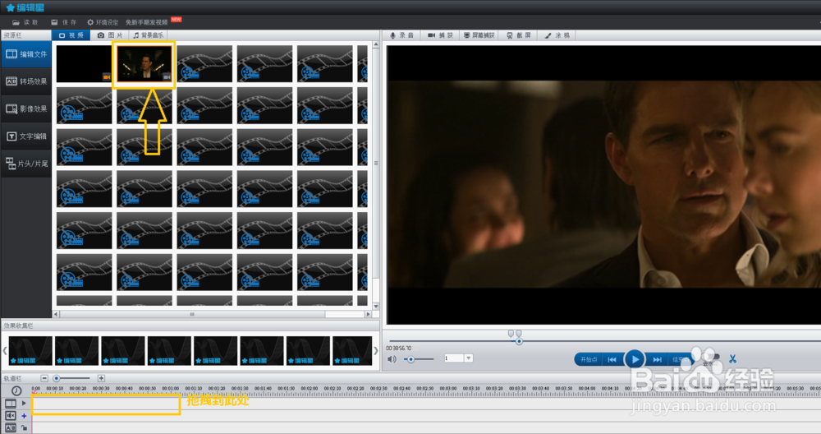Screen dimensions: 821x434
Task: Cut the clip with scissors icon
Action: [732, 359]
